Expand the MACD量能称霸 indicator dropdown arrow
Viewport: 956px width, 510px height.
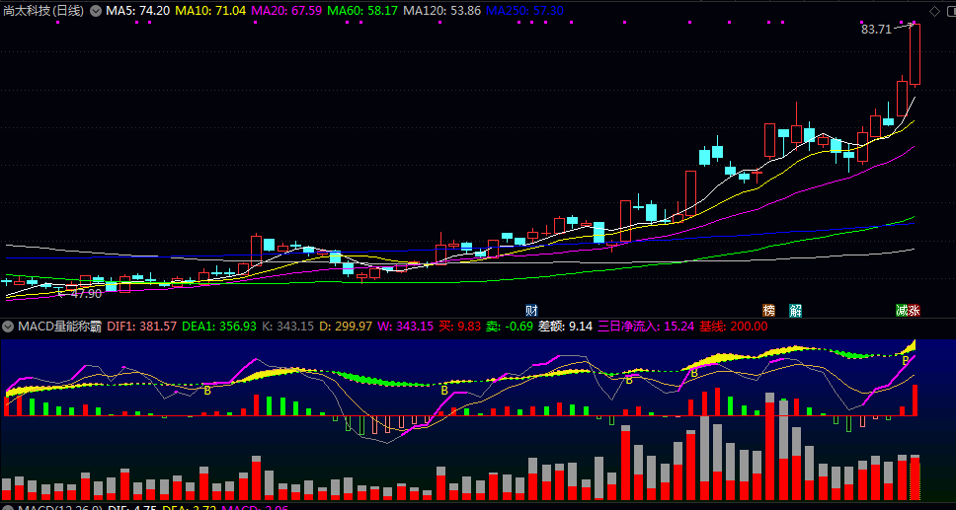[x=7, y=327]
